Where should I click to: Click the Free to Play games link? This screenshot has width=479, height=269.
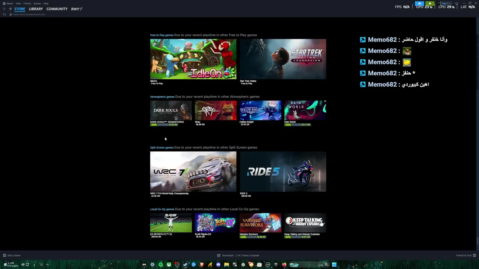(x=162, y=35)
